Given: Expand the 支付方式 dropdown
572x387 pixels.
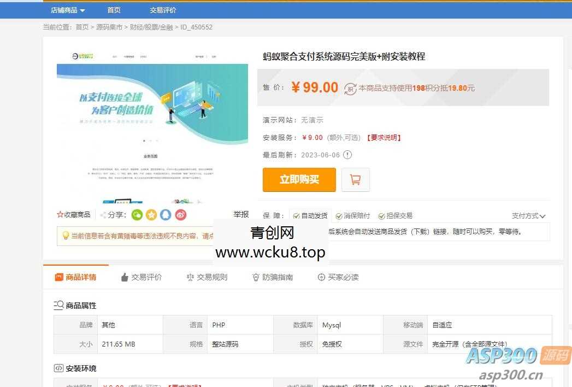Looking at the screenshot, I should [529, 216].
